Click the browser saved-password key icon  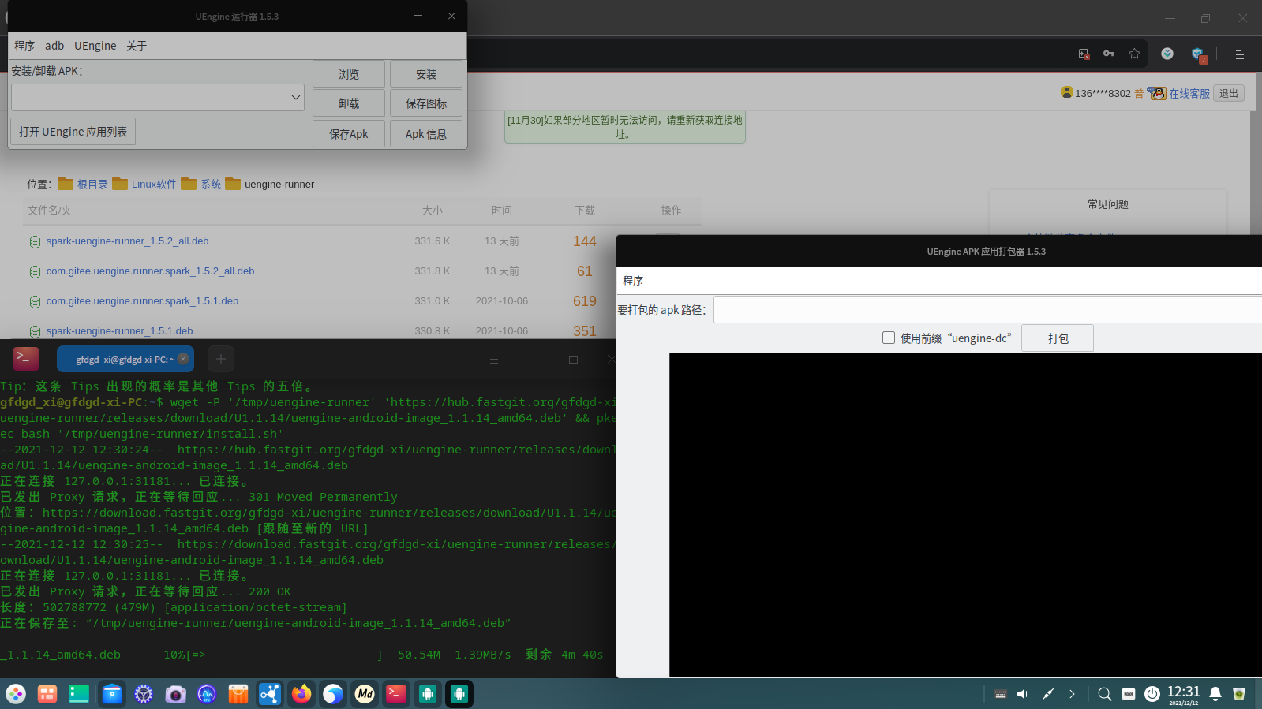click(1109, 54)
